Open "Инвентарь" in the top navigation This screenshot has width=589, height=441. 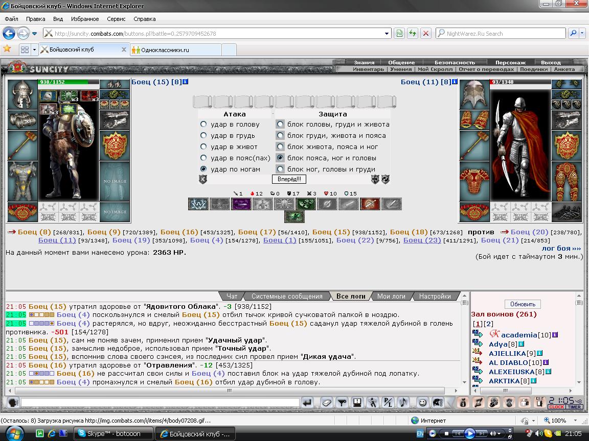369,69
